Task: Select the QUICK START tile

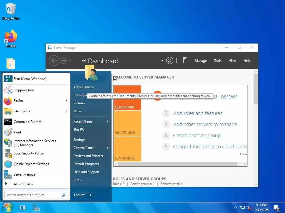Action: pos(127,98)
